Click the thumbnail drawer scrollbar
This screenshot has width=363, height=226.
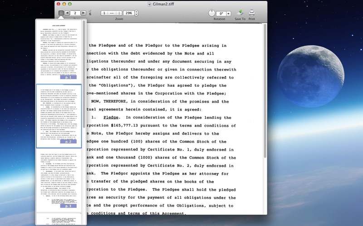click(84, 74)
